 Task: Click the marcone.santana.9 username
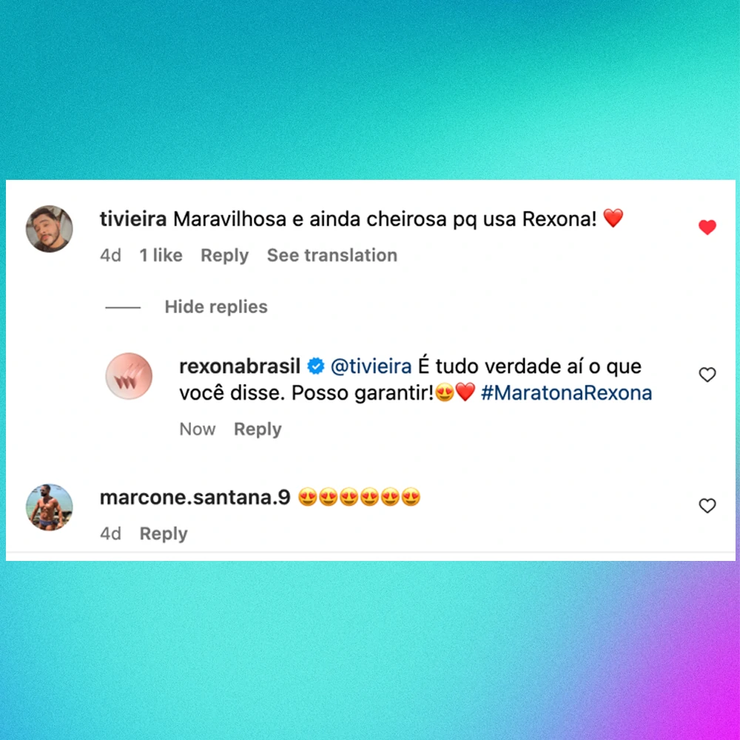point(195,497)
